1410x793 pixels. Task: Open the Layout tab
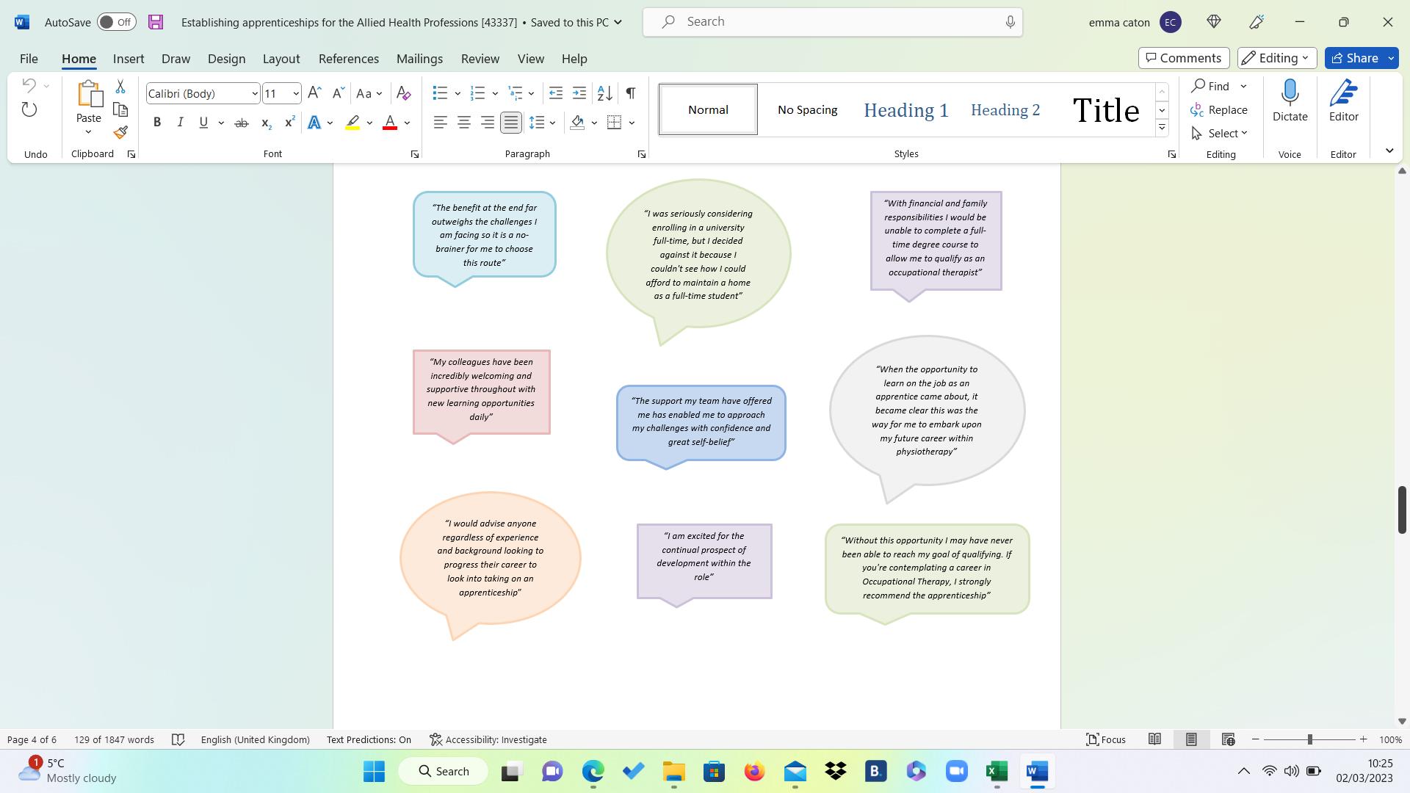[x=281, y=59]
